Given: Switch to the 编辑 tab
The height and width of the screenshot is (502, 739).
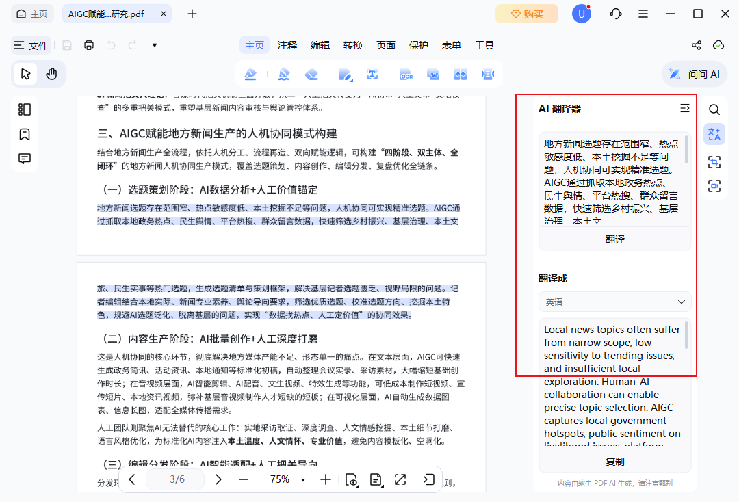Looking at the screenshot, I should pos(320,45).
